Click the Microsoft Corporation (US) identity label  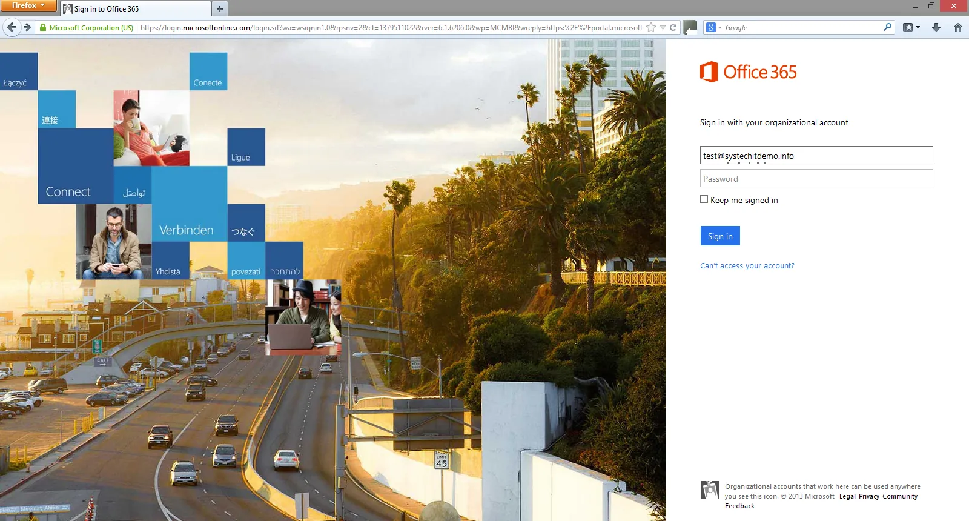pos(91,28)
